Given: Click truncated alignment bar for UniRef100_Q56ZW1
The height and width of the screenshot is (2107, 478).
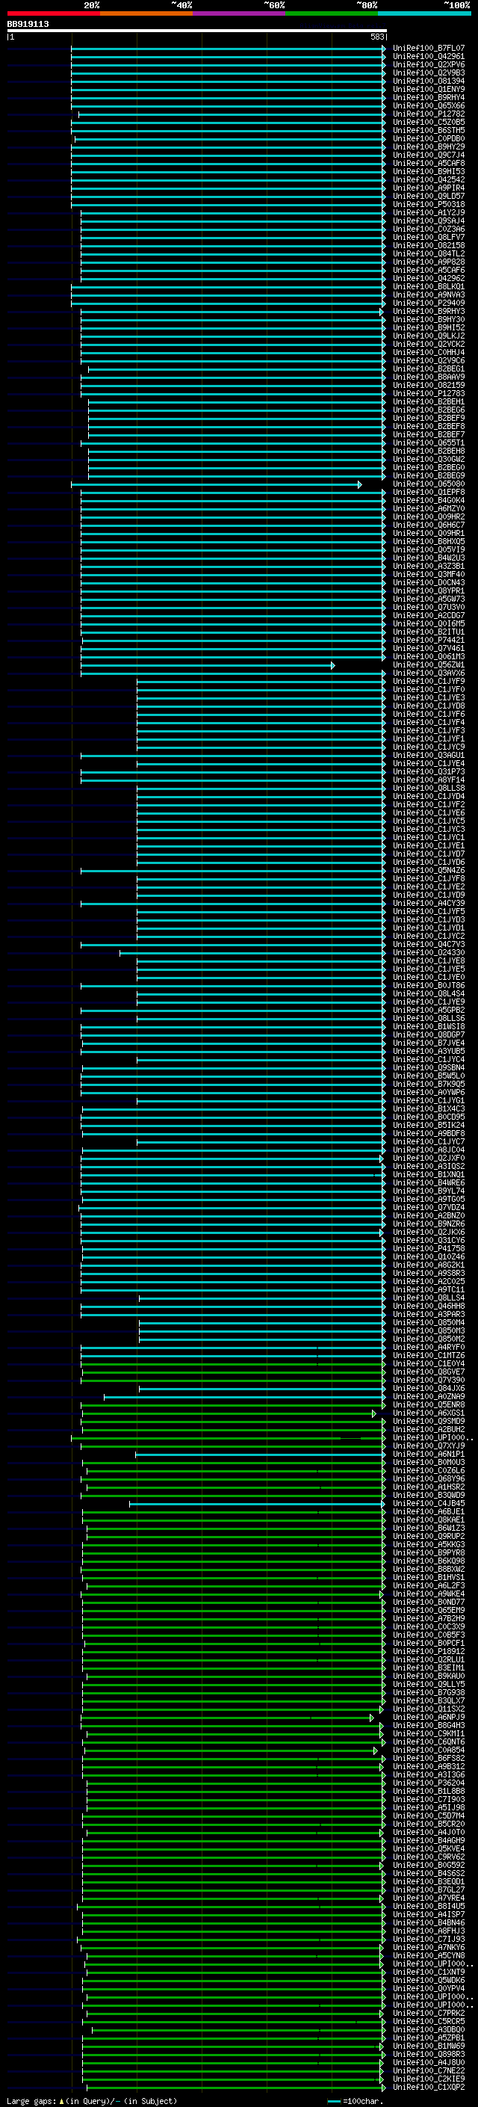Looking at the screenshot, I should click(208, 666).
